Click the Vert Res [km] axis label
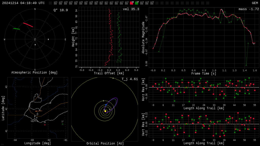 click(143, 125)
